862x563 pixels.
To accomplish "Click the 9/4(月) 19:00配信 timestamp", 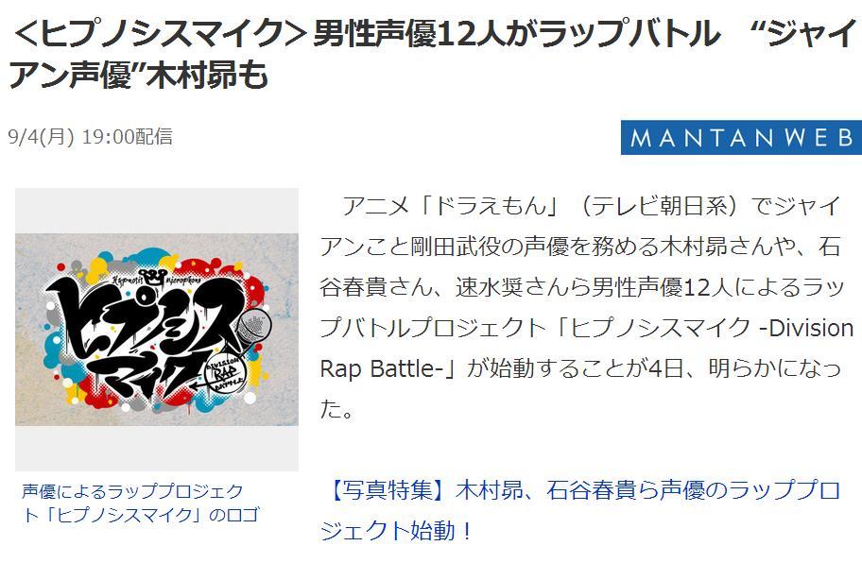I will [x=91, y=136].
